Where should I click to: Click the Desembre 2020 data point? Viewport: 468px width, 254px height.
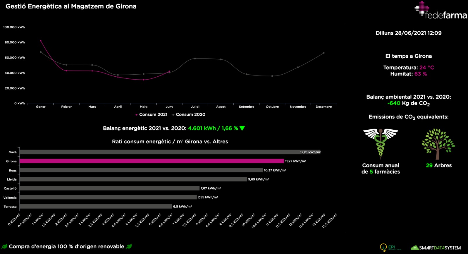[x=324, y=53]
